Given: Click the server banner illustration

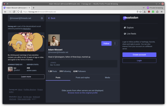Looking at the screenshot, I should coord(26,42).
